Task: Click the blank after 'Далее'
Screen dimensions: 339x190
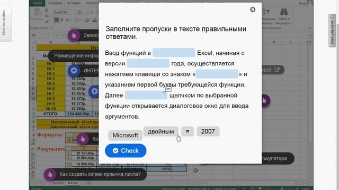Action: coord(146,95)
